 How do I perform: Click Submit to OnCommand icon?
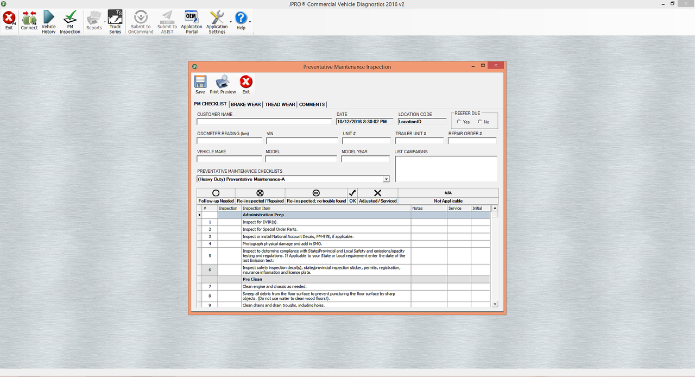[141, 22]
